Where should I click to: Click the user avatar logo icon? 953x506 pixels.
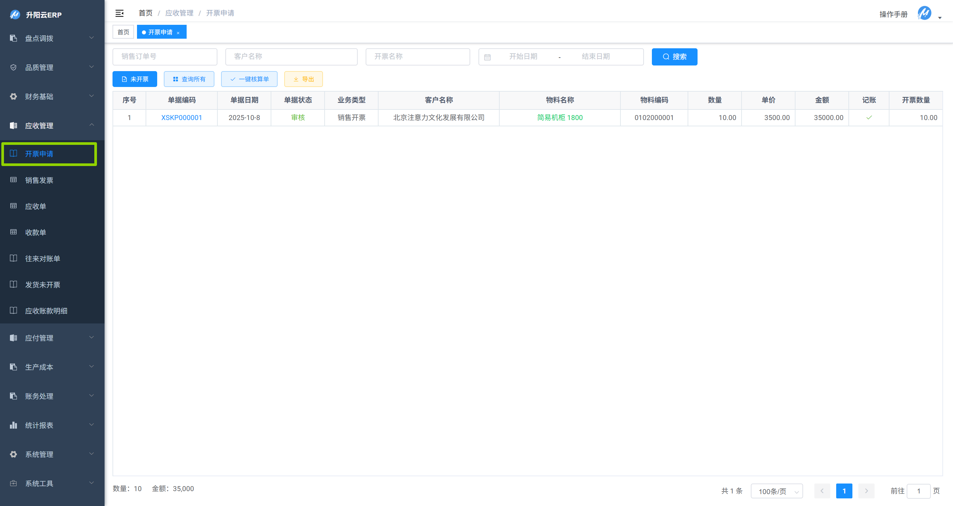(924, 13)
